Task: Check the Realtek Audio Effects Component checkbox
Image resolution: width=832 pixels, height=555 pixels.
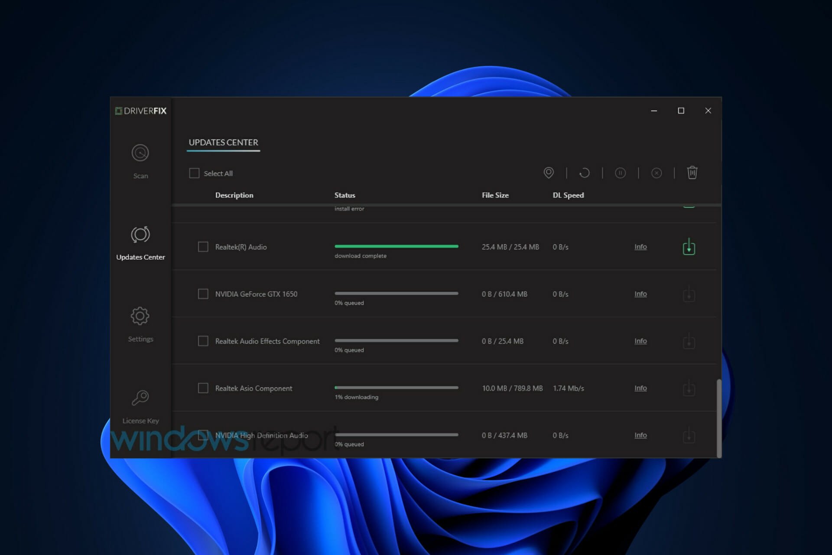Action: pos(203,341)
